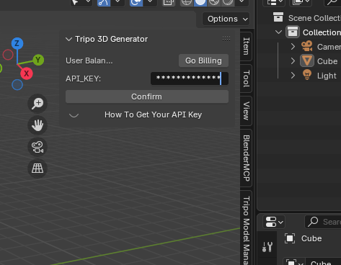Image resolution: width=341 pixels, height=265 pixels.
Task: Click the Cube mesh object icon
Action: pos(307,60)
